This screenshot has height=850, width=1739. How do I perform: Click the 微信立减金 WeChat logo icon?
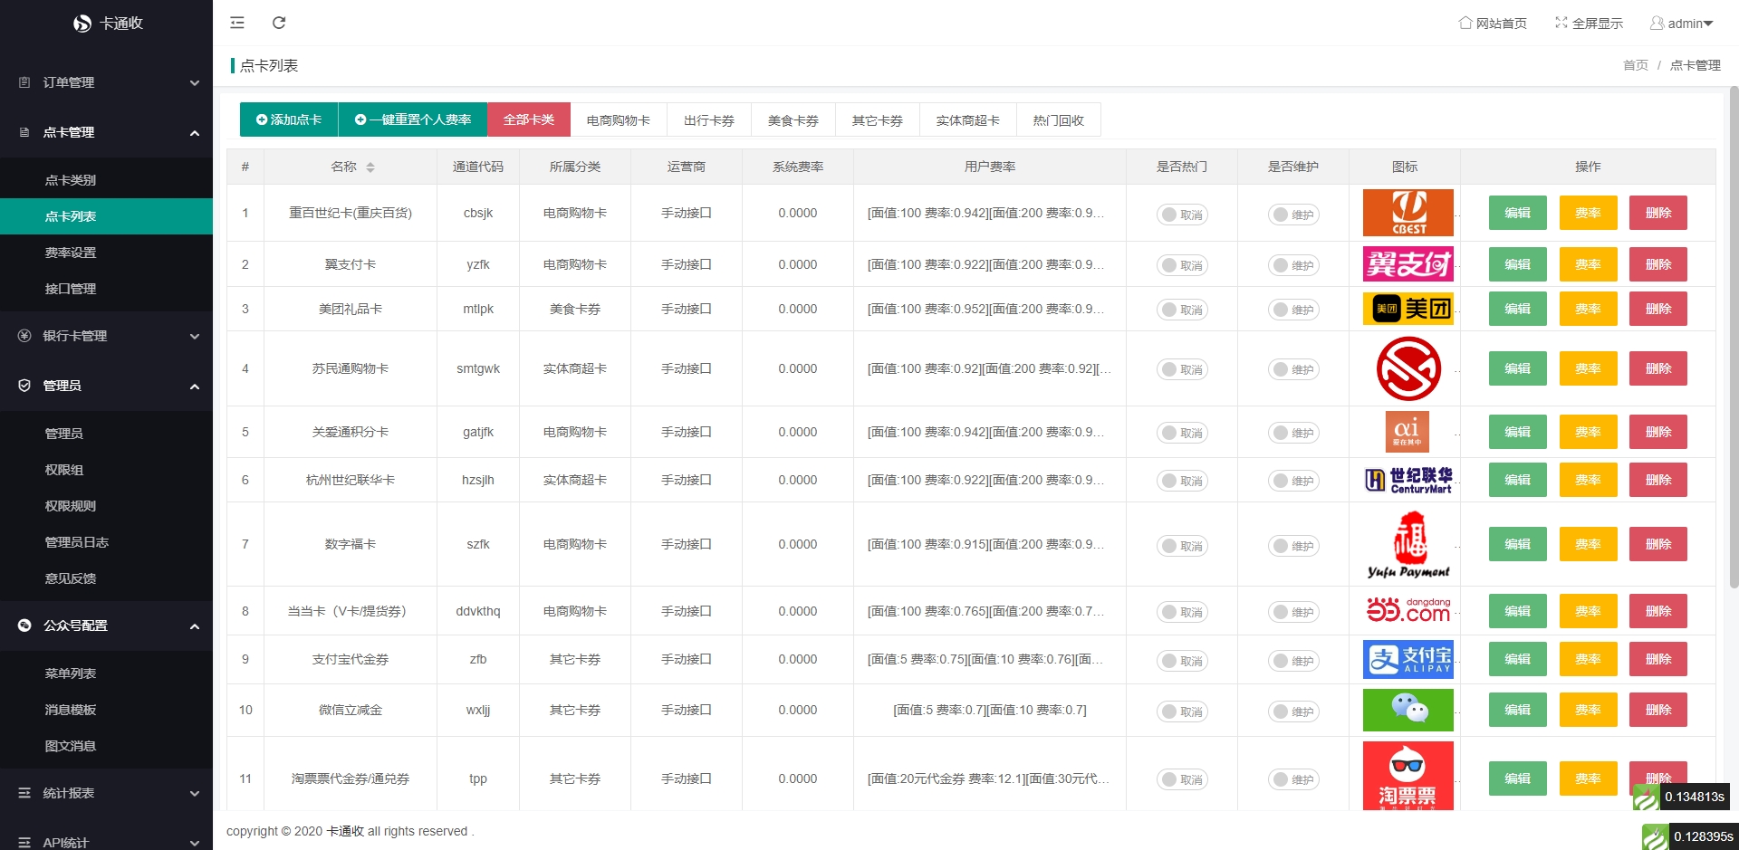click(1408, 710)
